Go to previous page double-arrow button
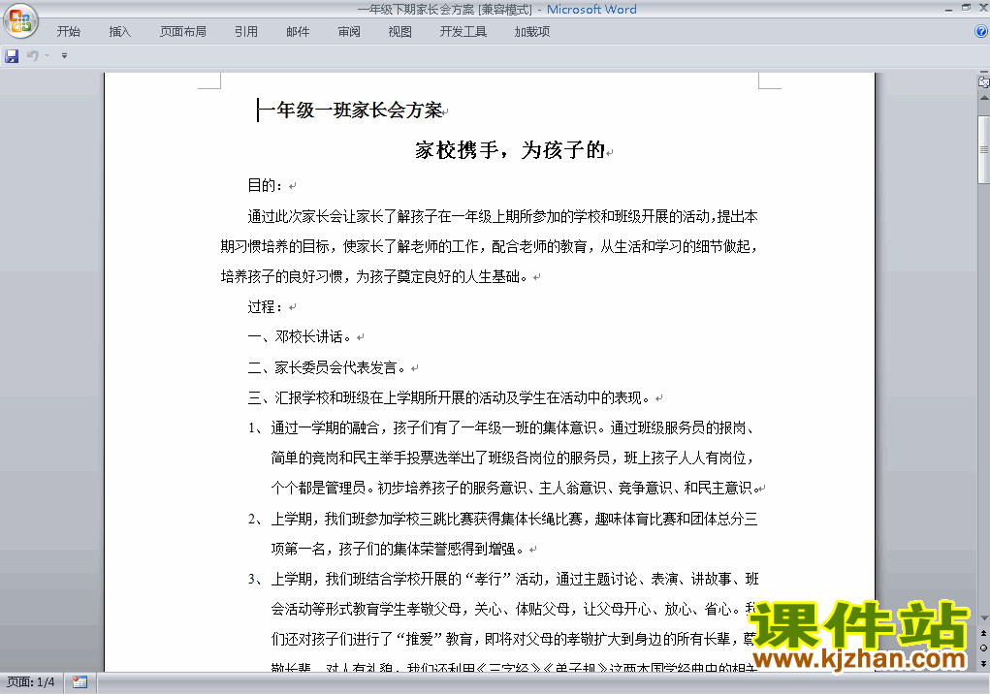The height and width of the screenshot is (695, 990). point(983,633)
